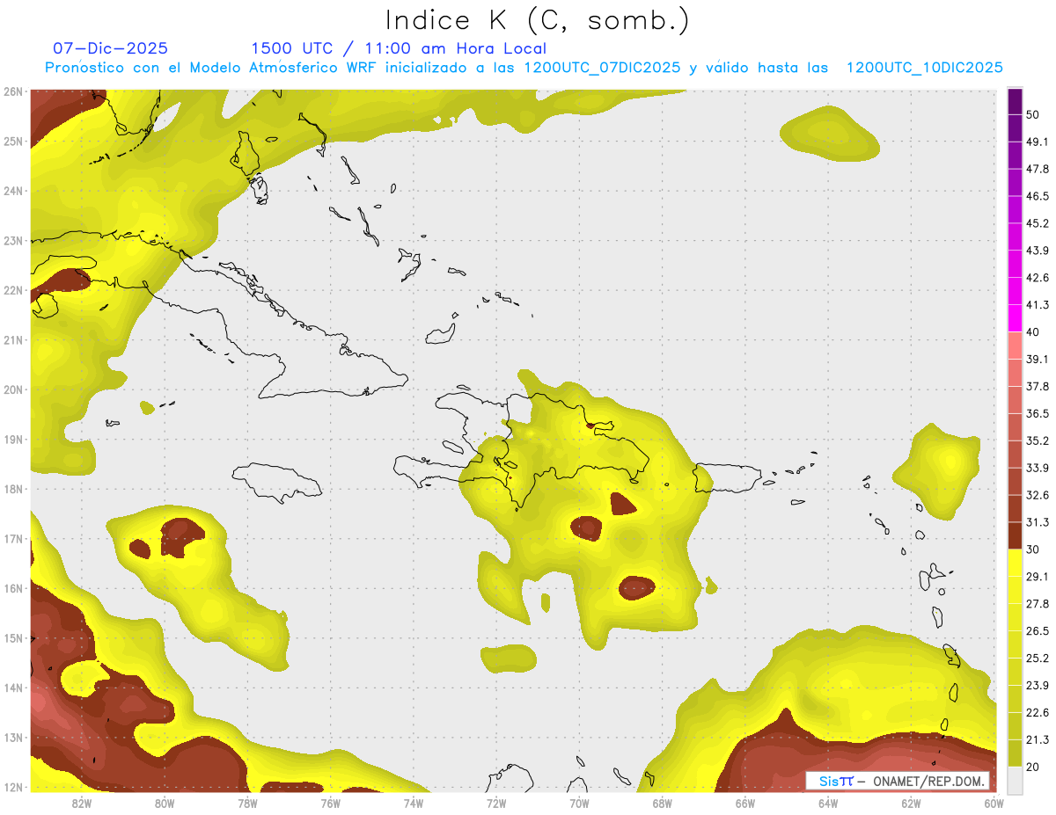Click the '15N' latitude label
This screenshot has height=815, width=1056.
tap(13, 637)
